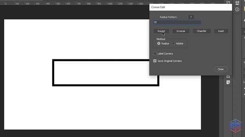This screenshot has width=245, height=137.
Task: Click the Round corner button
Action: click(161, 31)
